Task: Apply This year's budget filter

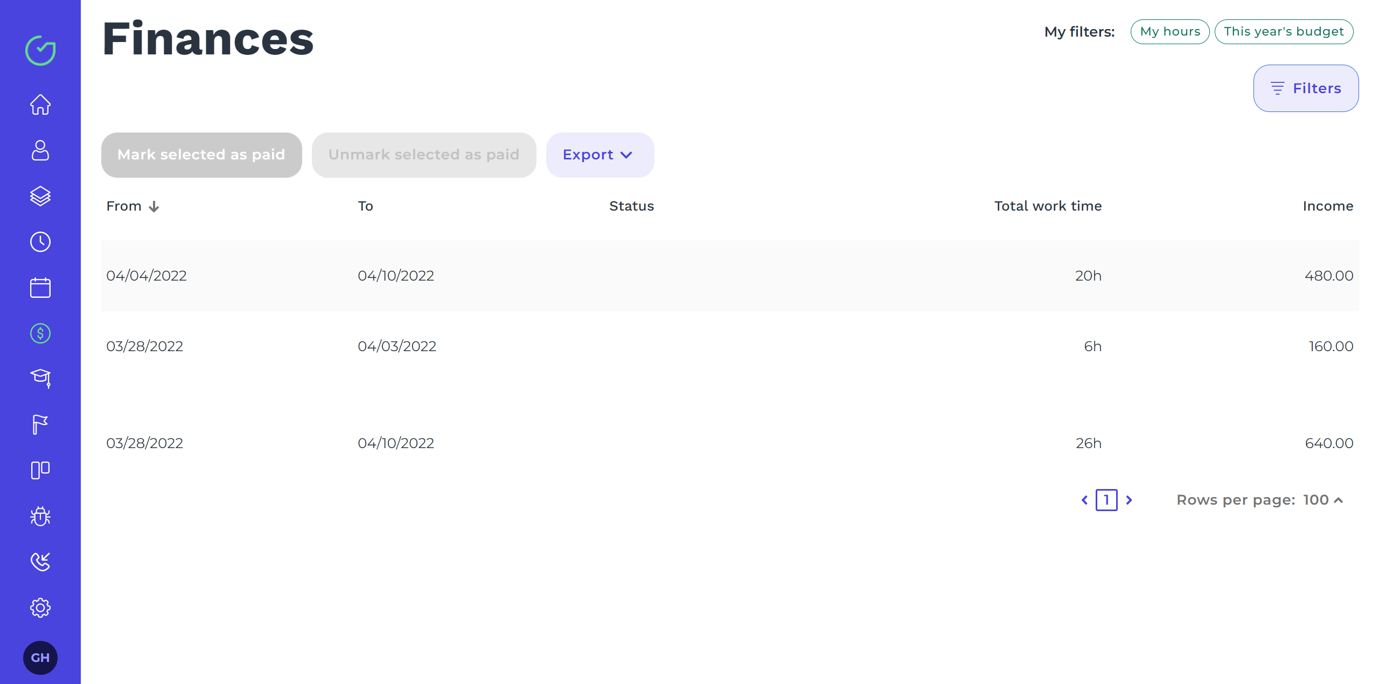Action: coord(1283,32)
